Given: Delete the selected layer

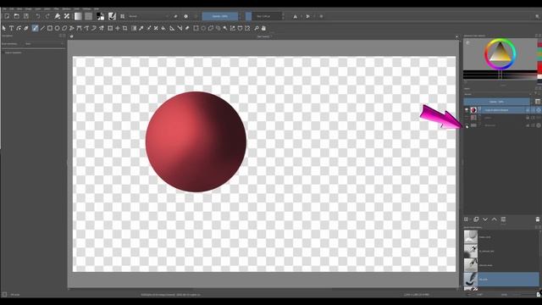Looking at the screenshot, I should click(x=538, y=219).
